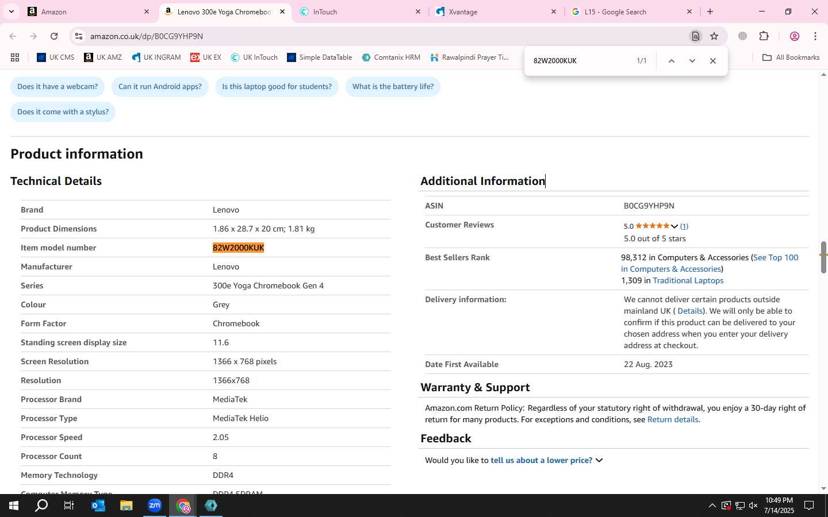The width and height of the screenshot is (828, 517).
Task: Open See Top 100 in Computers link
Action: click(710, 263)
